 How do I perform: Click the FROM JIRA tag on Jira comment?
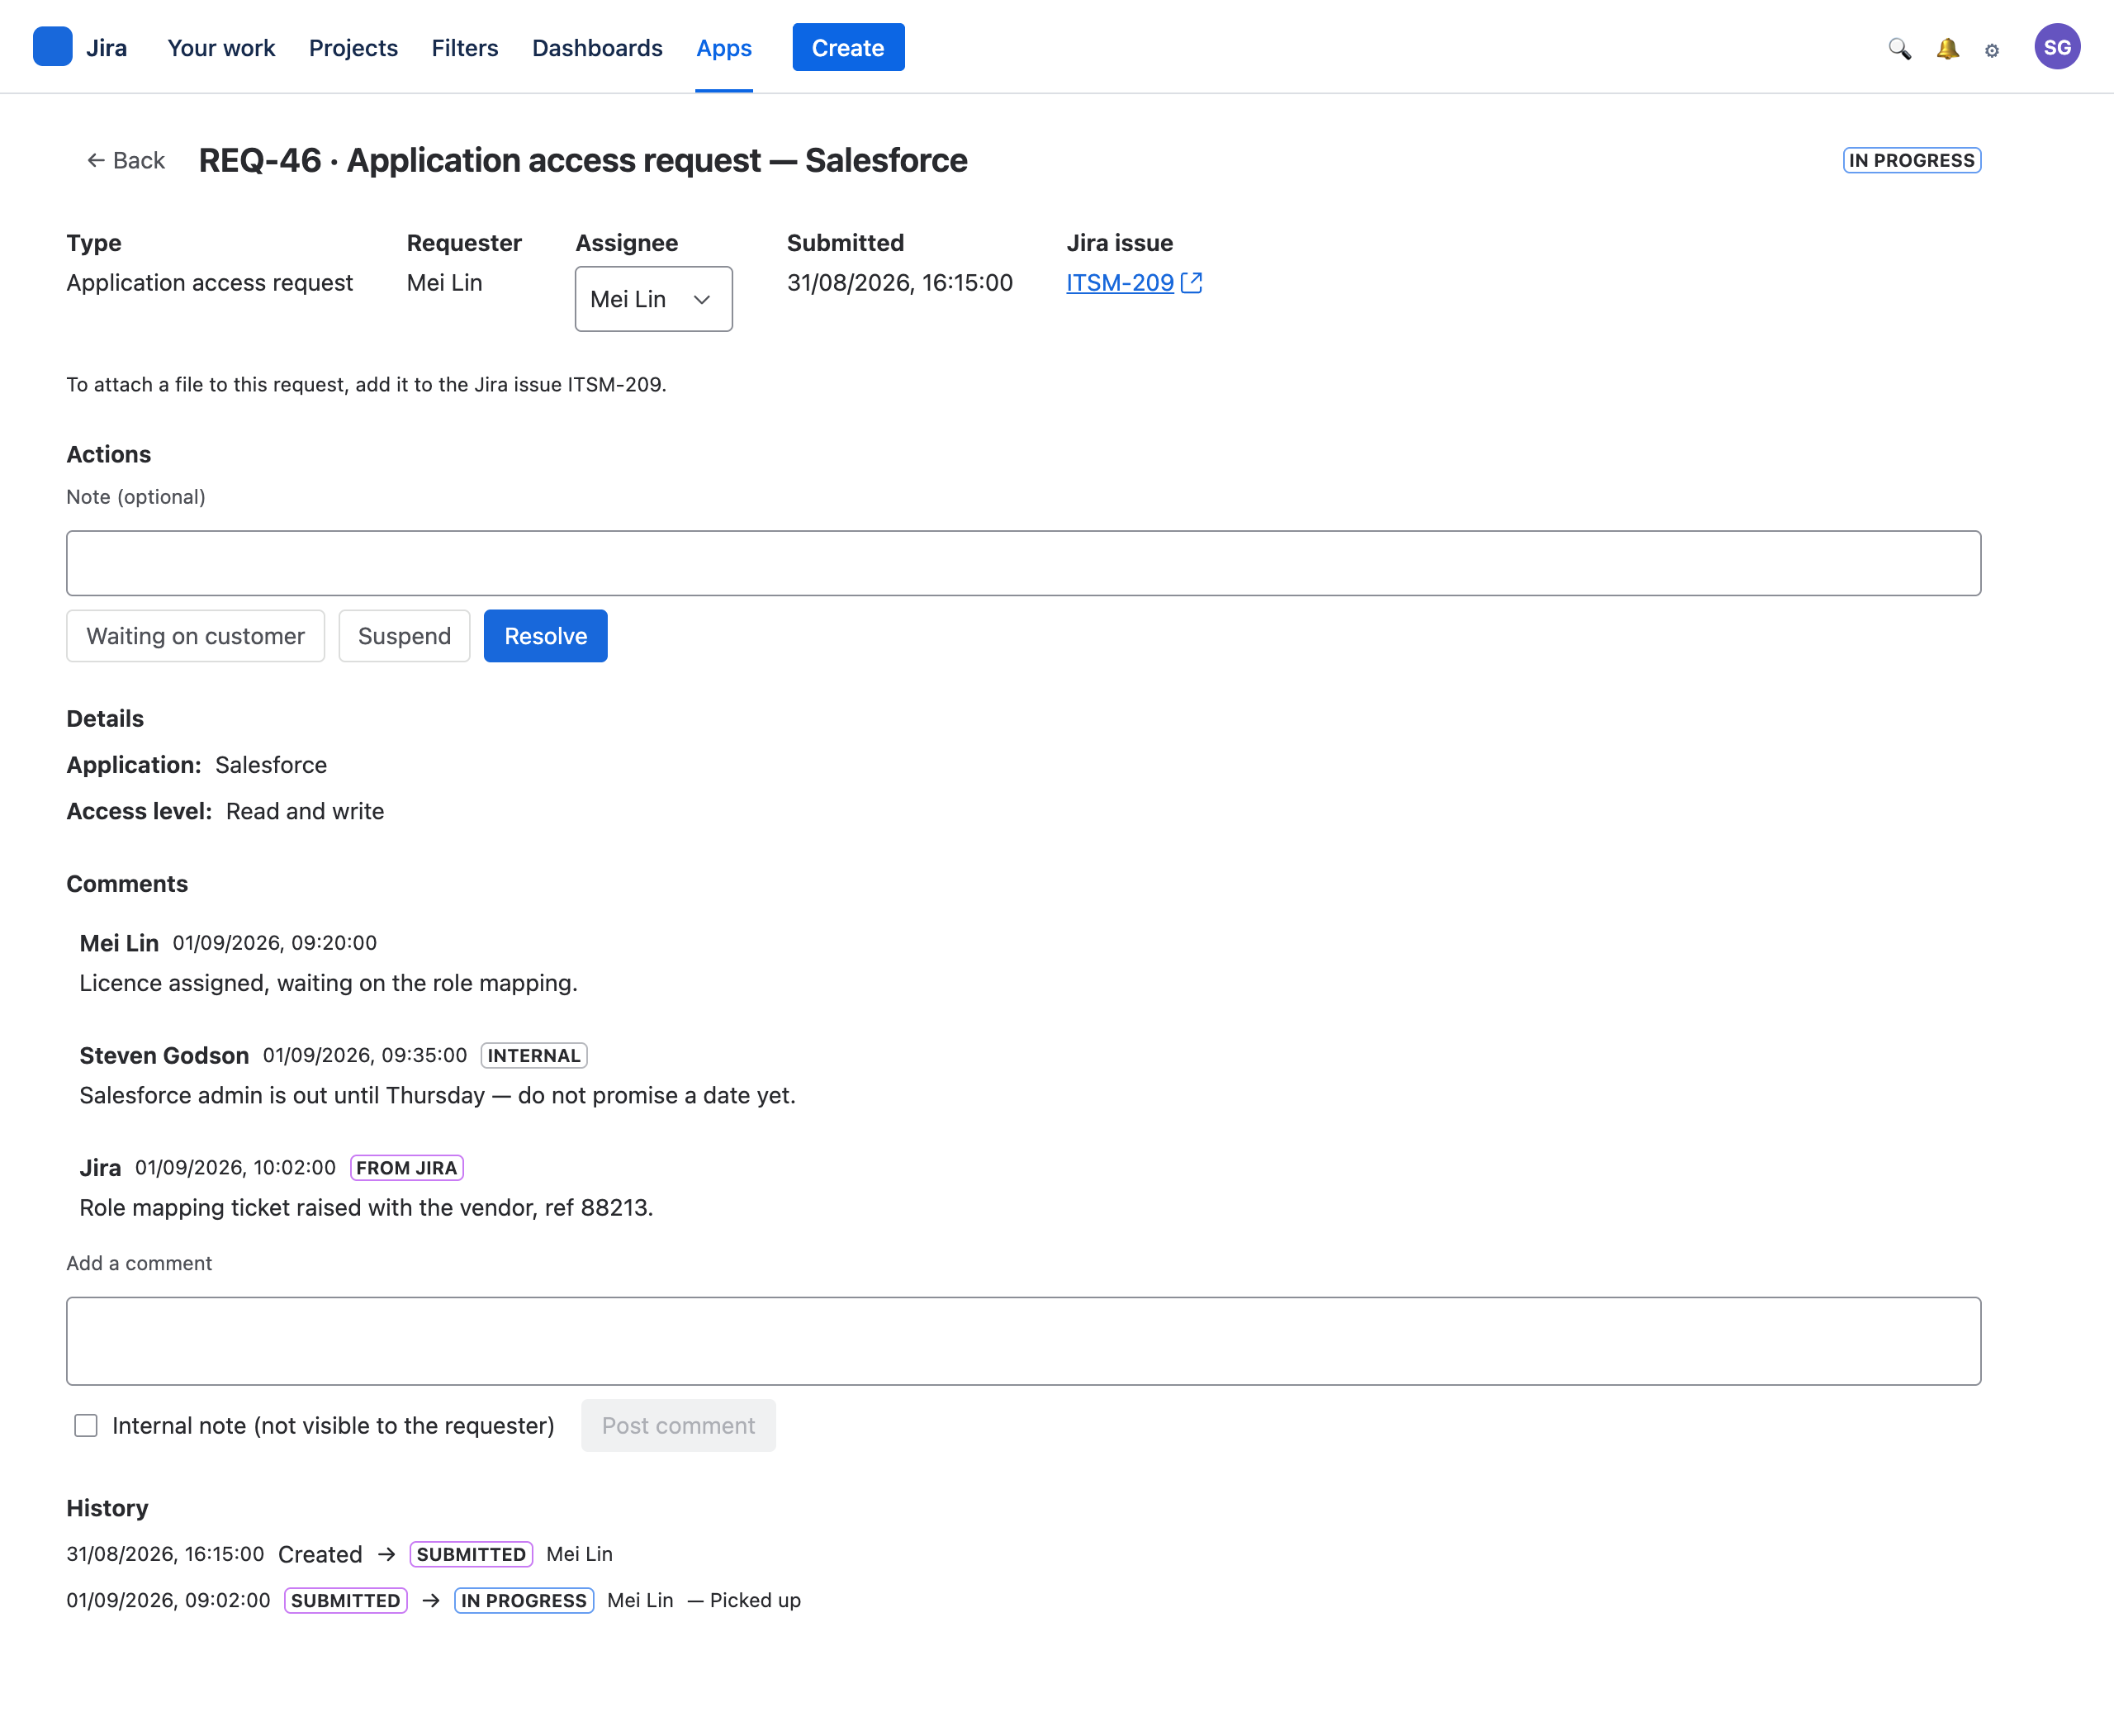coord(407,1168)
